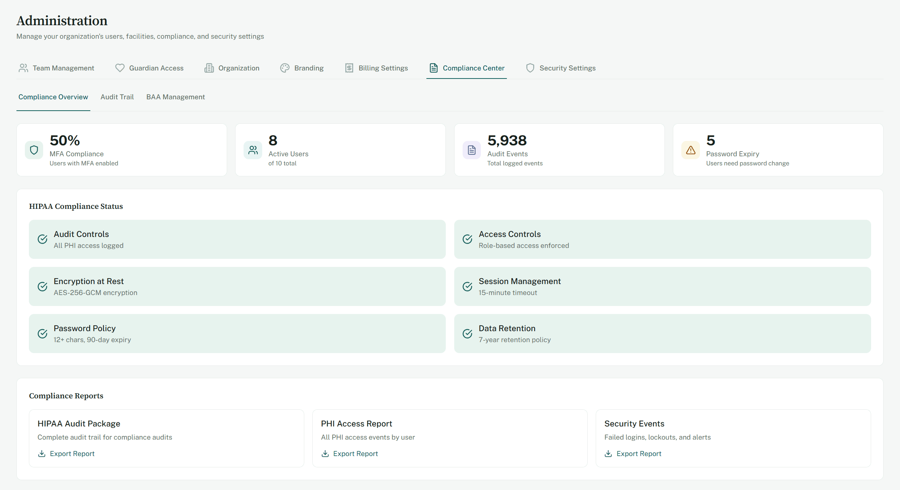
Task: Click the Password Policy checkmark icon
Action: click(42, 333)
